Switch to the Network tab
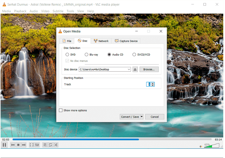The width and height of the screenshot is (225, 158). (101, 41)
